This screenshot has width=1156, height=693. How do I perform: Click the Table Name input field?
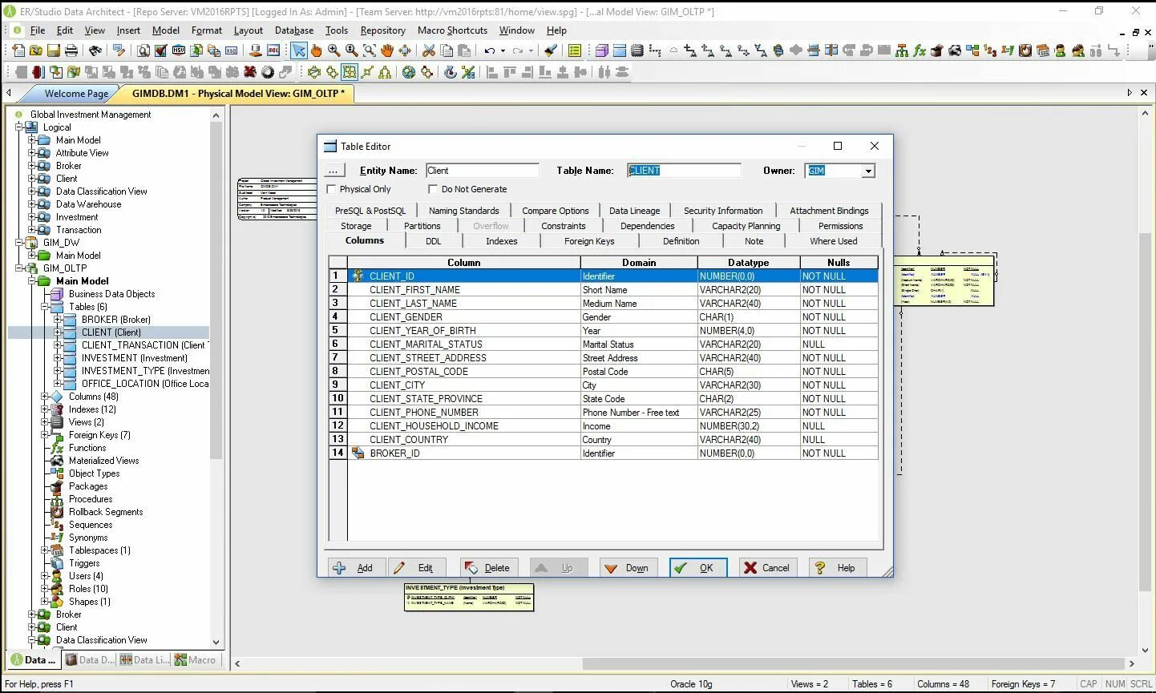click(684, 171)
